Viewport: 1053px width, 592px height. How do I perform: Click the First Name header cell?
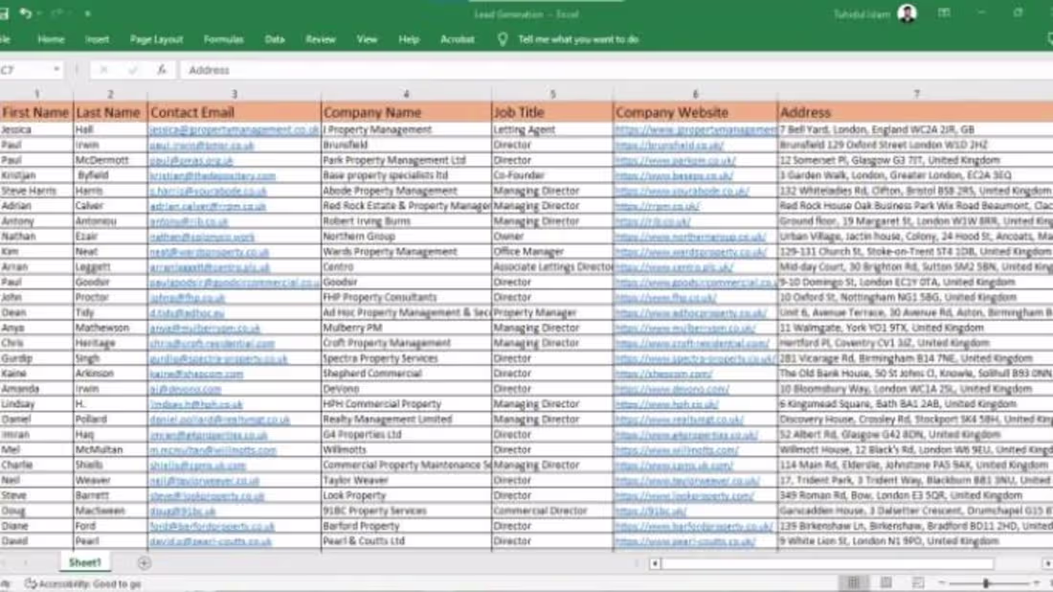coord(36,112)
